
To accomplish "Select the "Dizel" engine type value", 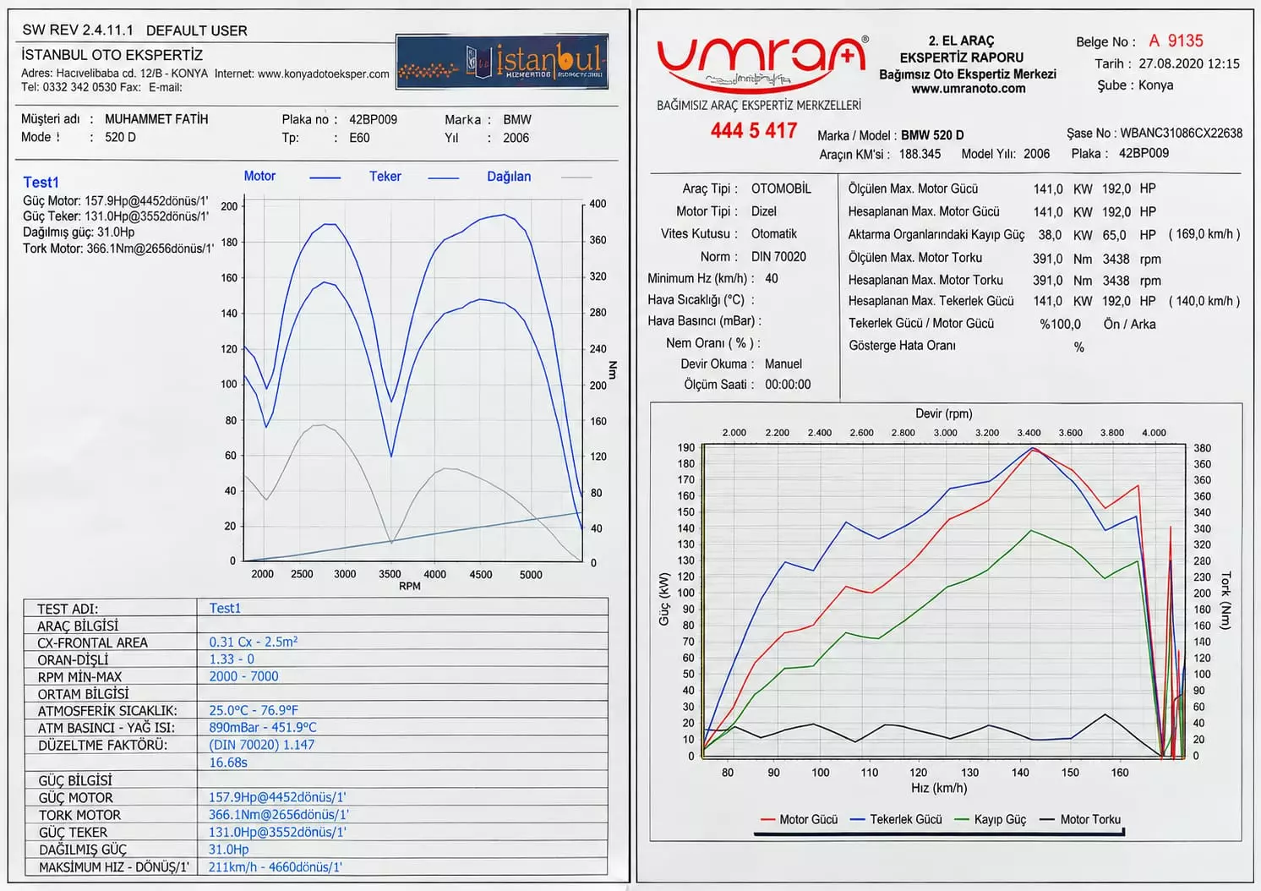I will click(764, 211).
